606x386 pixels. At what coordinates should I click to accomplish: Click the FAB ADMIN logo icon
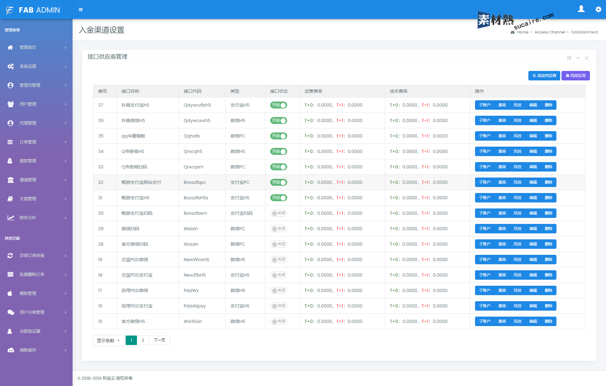point(10,10)
